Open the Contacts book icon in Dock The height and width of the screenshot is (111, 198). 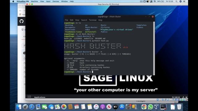70,107
